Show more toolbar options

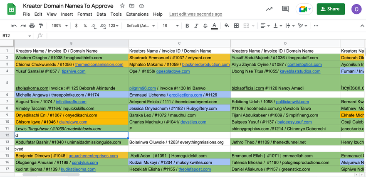point(316,26)
